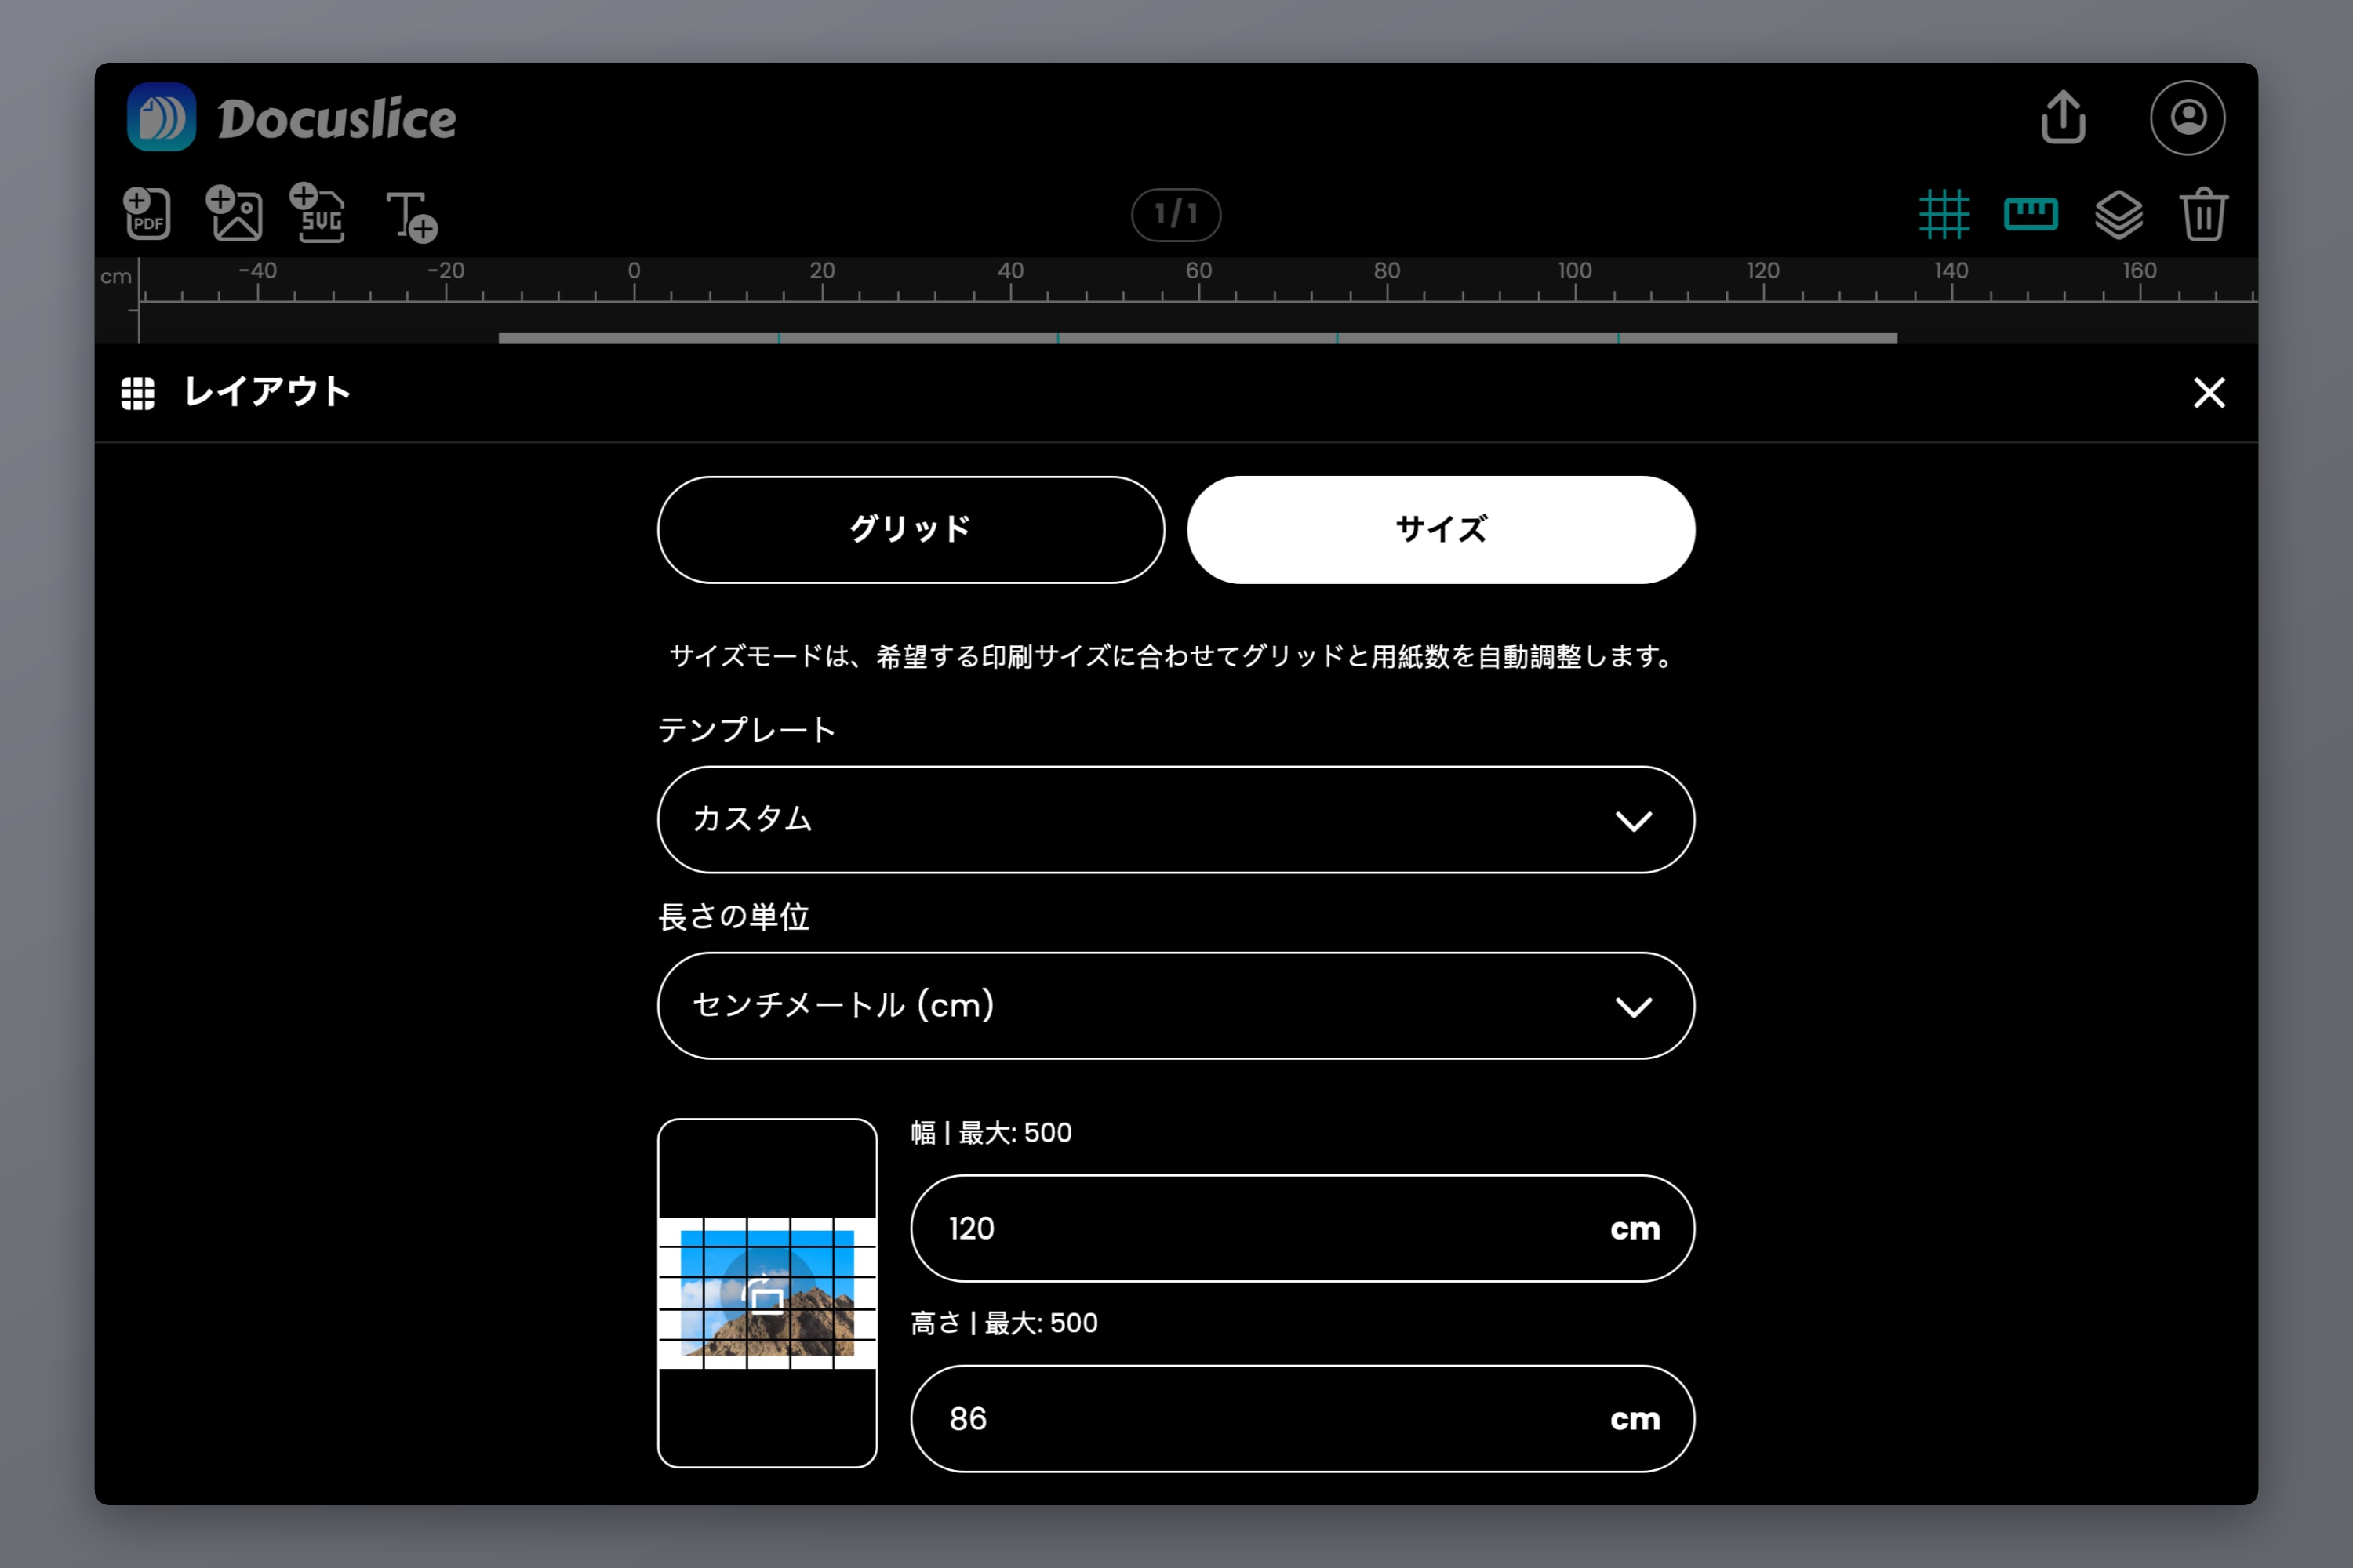Add an image file

click(234, 213)
